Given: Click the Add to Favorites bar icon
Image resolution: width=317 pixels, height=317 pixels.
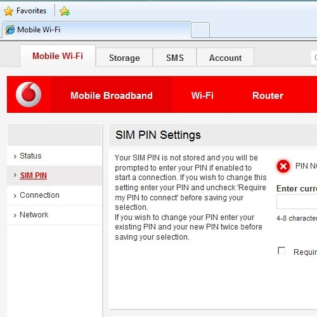Looking at the screenshot, I should click(x=65, y=11).
